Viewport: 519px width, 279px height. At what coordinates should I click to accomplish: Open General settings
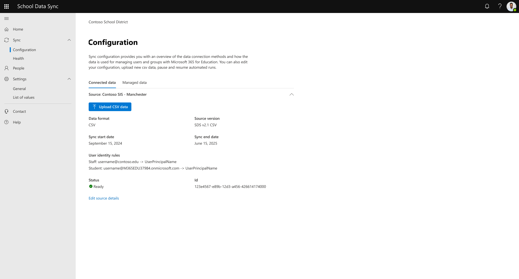pos(19,89)
